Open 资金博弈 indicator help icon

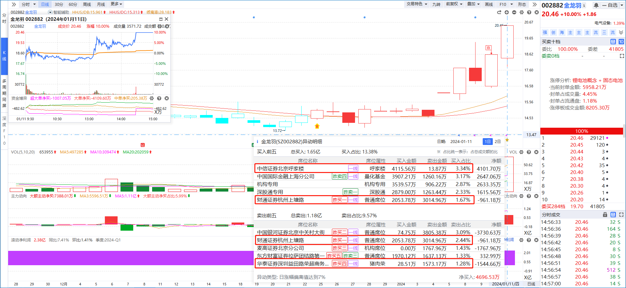coord(159,98)
